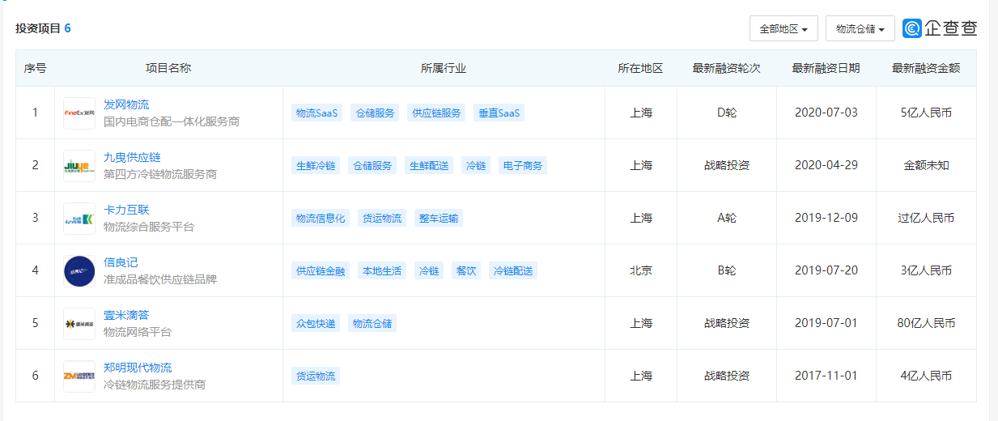Click the date 2020-04-29

[826, 165]
